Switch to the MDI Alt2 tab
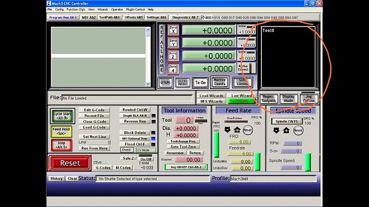Screen dimensions: 369x207 (89, 17)
